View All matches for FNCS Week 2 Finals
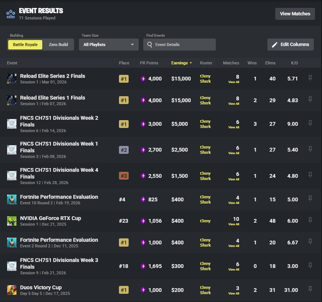Image resolution: width=322 pixels, height=302 pixels. click(x=234, y=127)
